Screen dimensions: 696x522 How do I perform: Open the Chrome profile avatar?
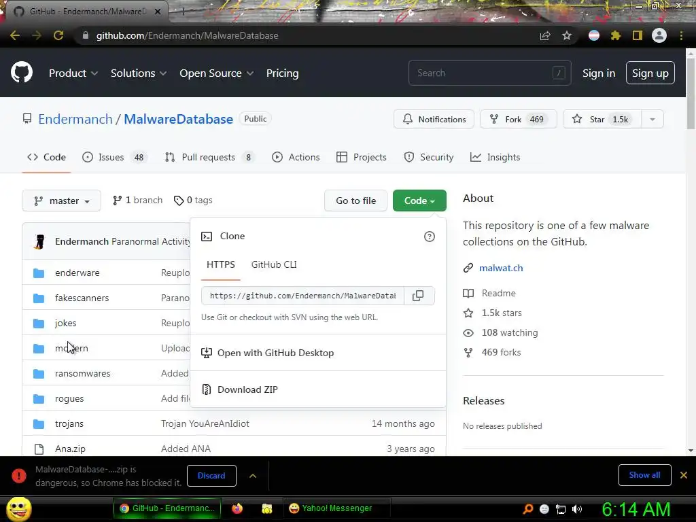point(659,35)
